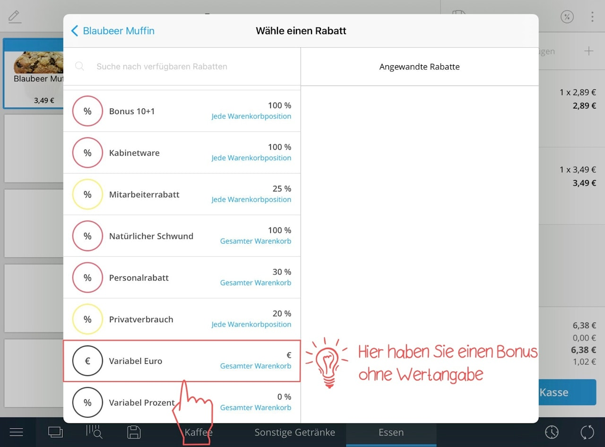Switch to the Essen category tab
Image resolution: width=605 pixels, height=447 pixels.
click(391, 432)
